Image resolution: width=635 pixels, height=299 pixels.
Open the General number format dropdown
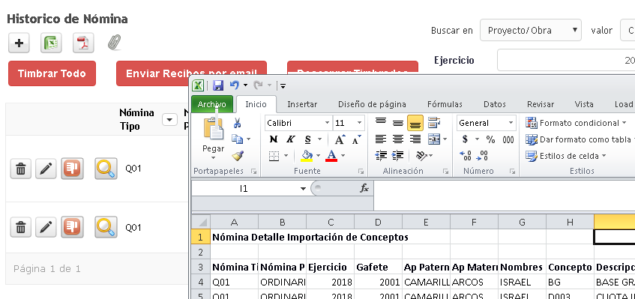(x=511, y=123)
